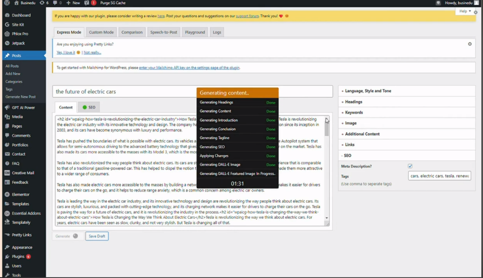Open Templately menu
The height and width of the screenshot is (278, 483).
tap(21, 222)
